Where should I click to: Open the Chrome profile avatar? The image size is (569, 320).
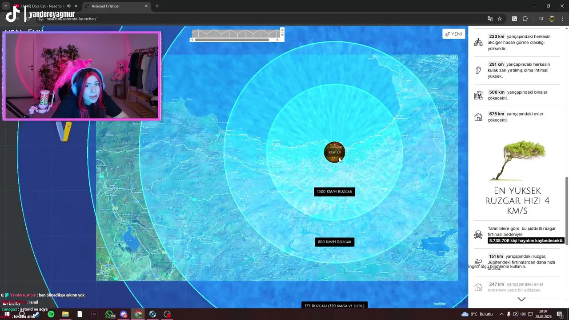tap(552, 19)
